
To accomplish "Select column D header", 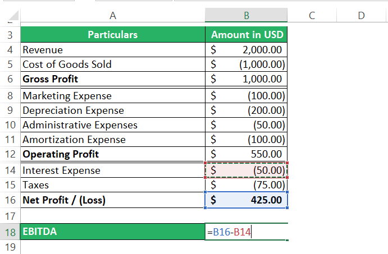I will pyautogui.click(x=360, y=16).
